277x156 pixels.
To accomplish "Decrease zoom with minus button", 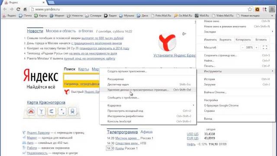I will [243, 47].
